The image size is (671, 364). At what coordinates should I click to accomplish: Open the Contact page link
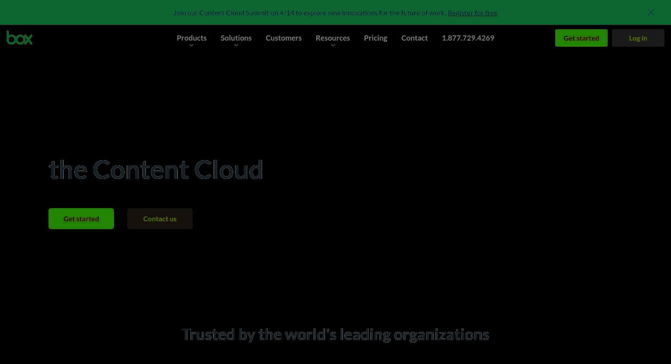(415, 38)
